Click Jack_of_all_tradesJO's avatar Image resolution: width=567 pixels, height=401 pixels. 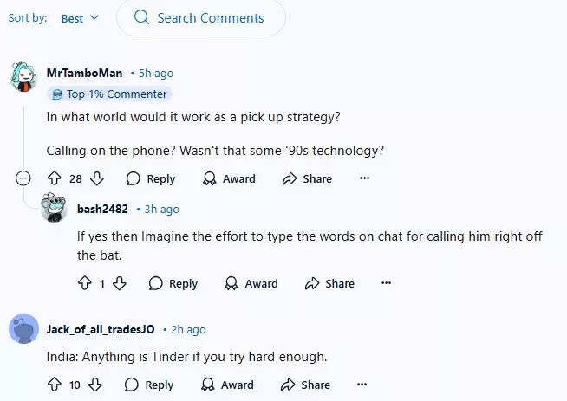click(23, 329)
